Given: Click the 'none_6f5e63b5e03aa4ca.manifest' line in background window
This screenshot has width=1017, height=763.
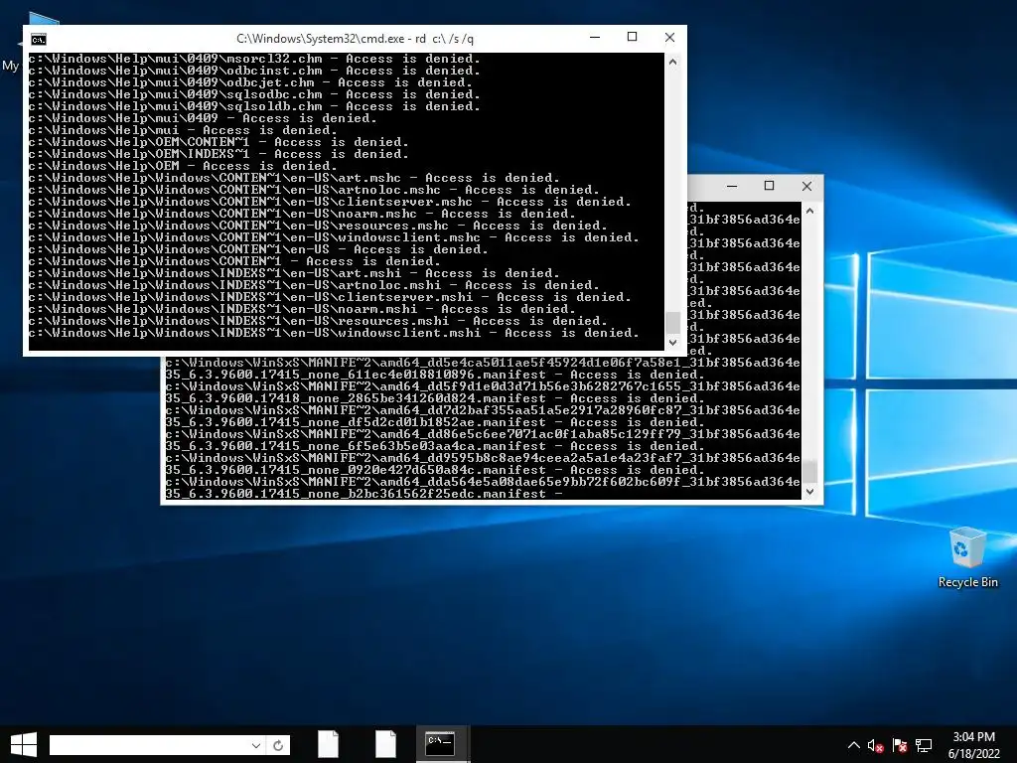Looking at the screenshot, I should coord(435,446).
